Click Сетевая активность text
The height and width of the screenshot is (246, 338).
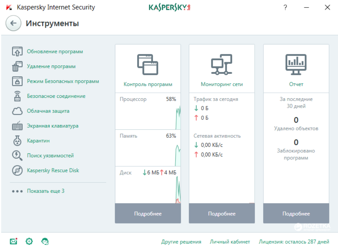[x=217, y=136]
